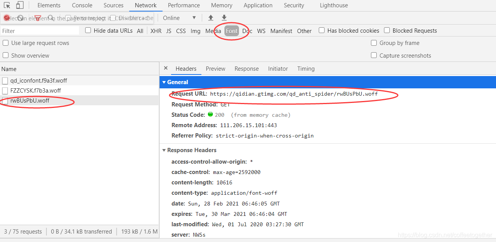Screen dimensions: 496x242
Task: Click the export HAR download arrow icon
Action: click(x=224, y=18)
